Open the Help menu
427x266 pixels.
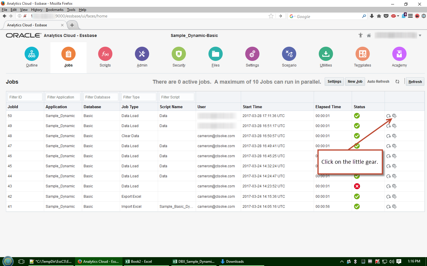click(82, 10)
